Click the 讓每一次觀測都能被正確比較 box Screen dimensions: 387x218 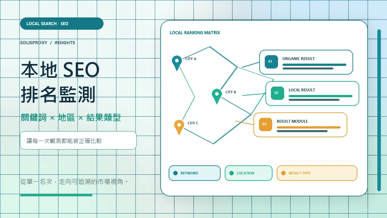click(x=78, y=140)
